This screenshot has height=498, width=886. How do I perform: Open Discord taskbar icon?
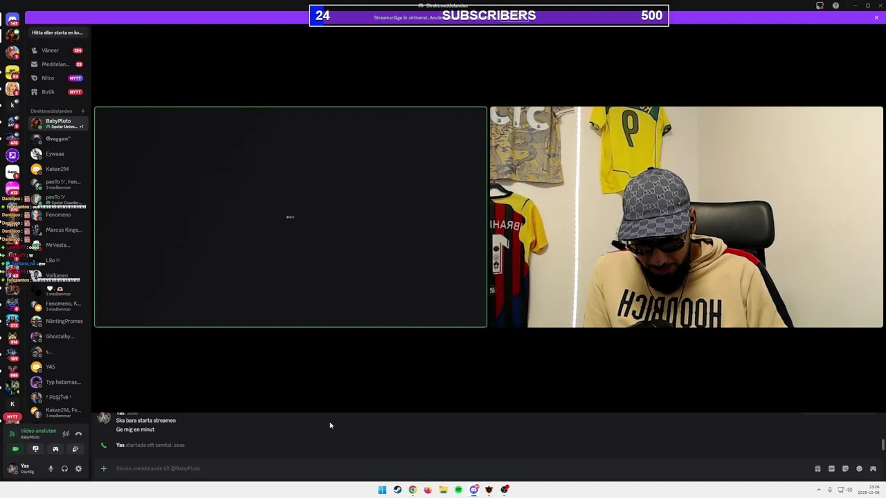473,490
